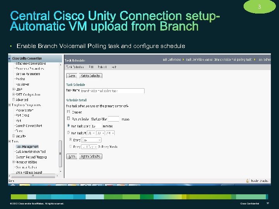Screen dimensions: 279x209
Task: Expand the Migration Utilities tree node
Action: (x=14, y=162)
